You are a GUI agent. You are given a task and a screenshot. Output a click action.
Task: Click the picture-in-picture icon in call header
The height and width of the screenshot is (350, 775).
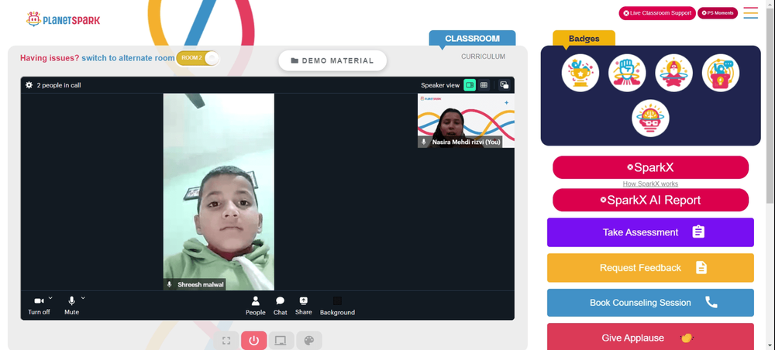[505, 85]
